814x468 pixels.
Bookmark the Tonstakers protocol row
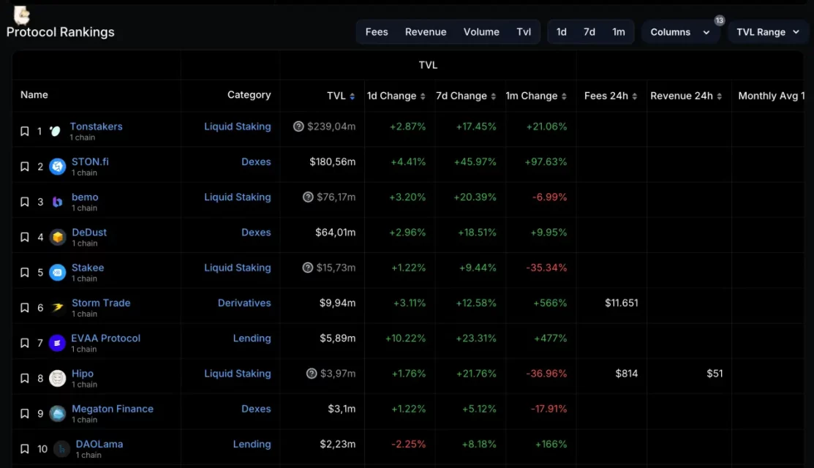pyautogui.click(x=24, y=132)
